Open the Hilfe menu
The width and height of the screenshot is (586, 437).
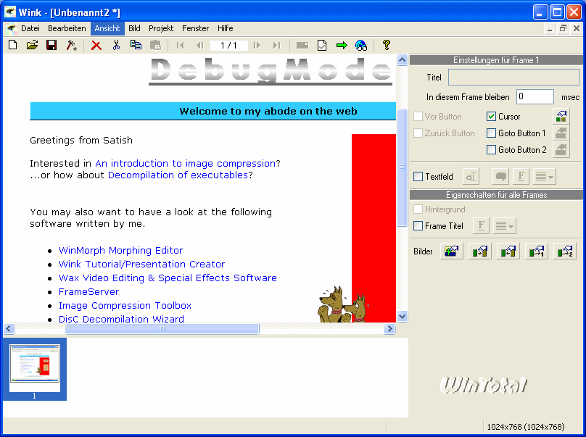pyautogui.click(x=226, y=28)
